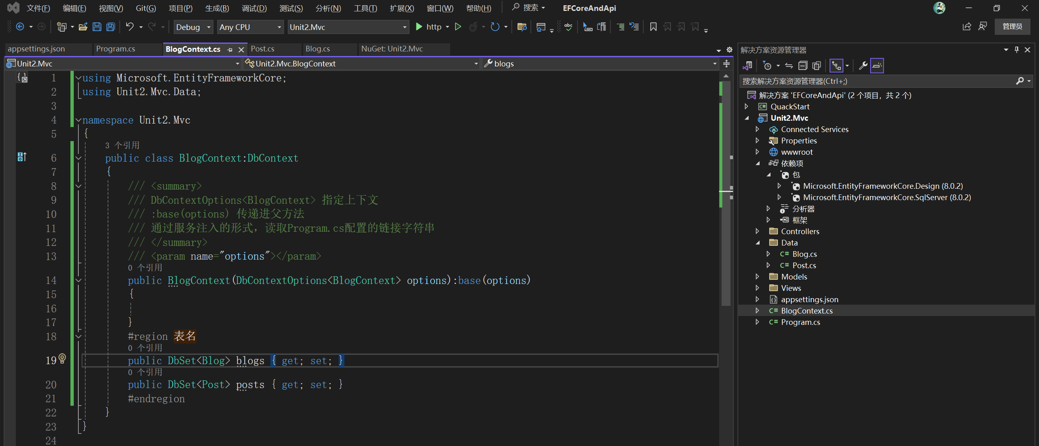
Task: Collapse all in Solution Explorer toolbar
Action: point(802,66)
